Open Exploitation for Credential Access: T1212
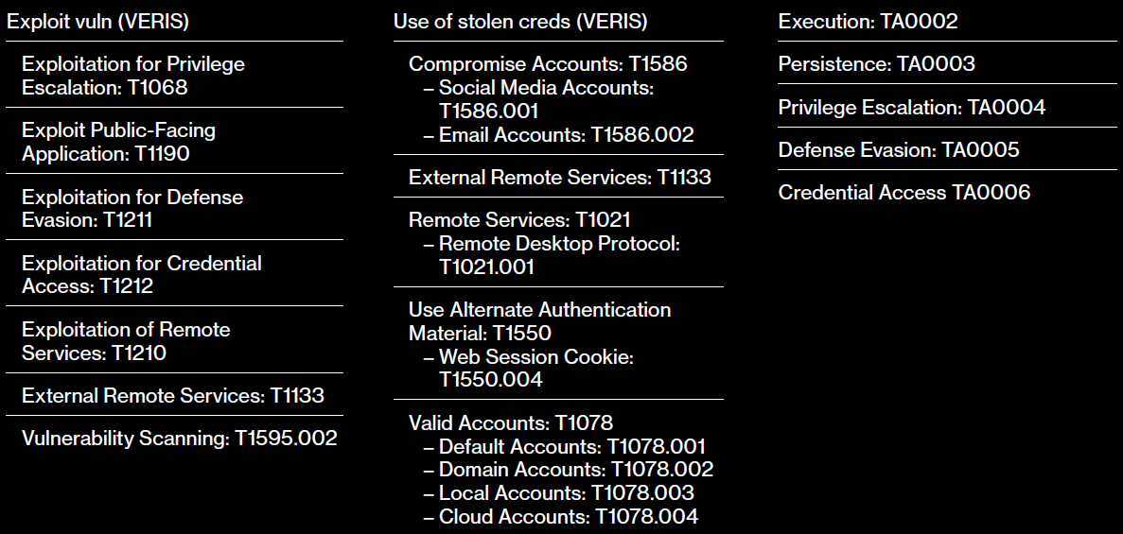The image size is (1123, 534). (142, 274)
